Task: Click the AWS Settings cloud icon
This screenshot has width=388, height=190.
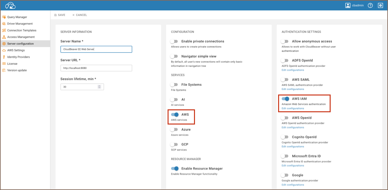Action: pos(4,50)
